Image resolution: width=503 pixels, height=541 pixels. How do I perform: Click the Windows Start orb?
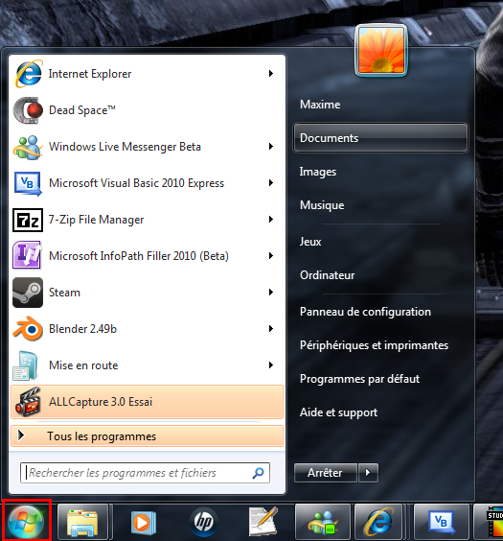point(26,522)
